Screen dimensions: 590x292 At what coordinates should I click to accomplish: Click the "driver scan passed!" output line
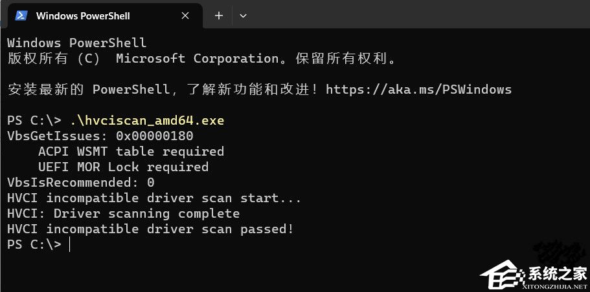(x=150, y=229)
